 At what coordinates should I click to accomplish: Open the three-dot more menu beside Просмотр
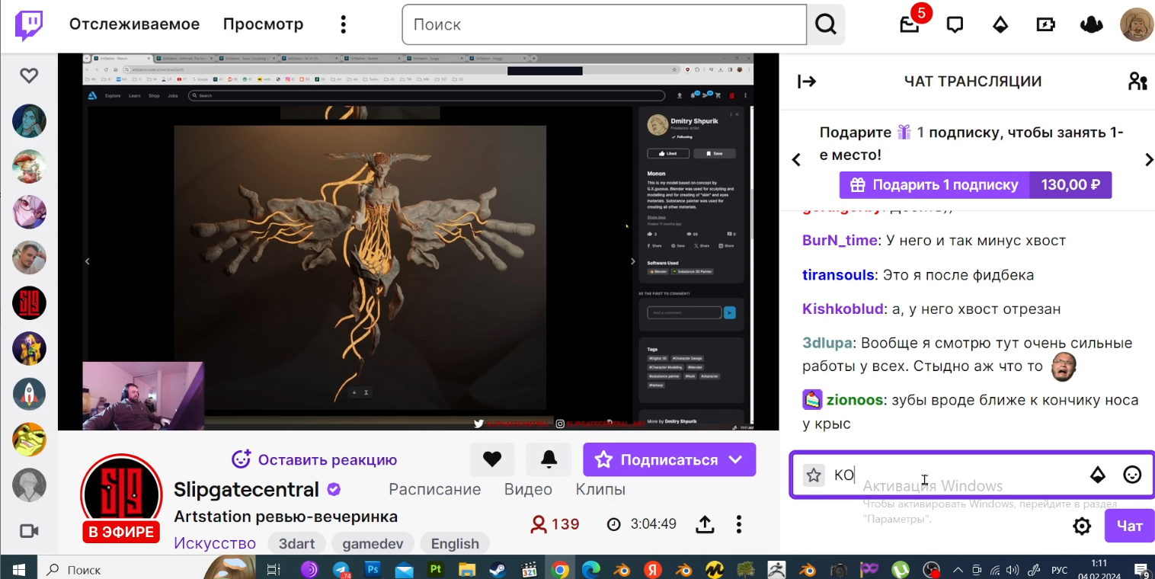pyautogui.click(x=343, y=24)
